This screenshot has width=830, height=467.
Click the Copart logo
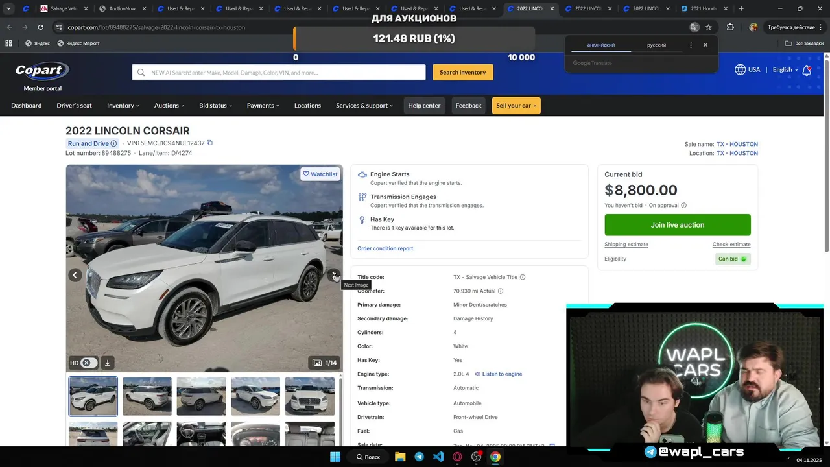pyautogui.click(x=42, y=71)
